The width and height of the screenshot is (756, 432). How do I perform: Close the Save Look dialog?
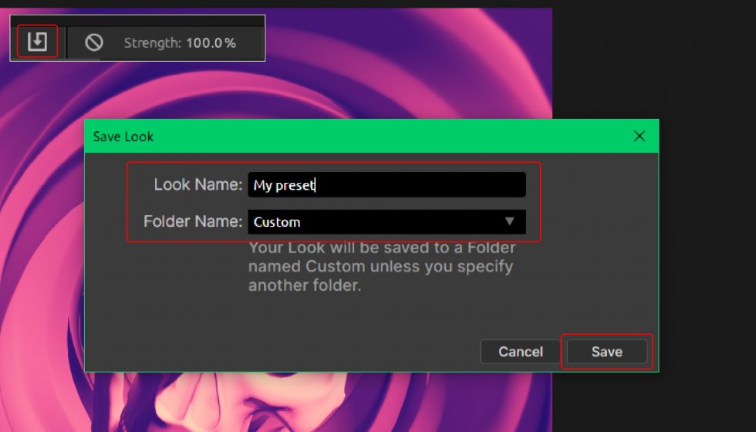(640, 136)
